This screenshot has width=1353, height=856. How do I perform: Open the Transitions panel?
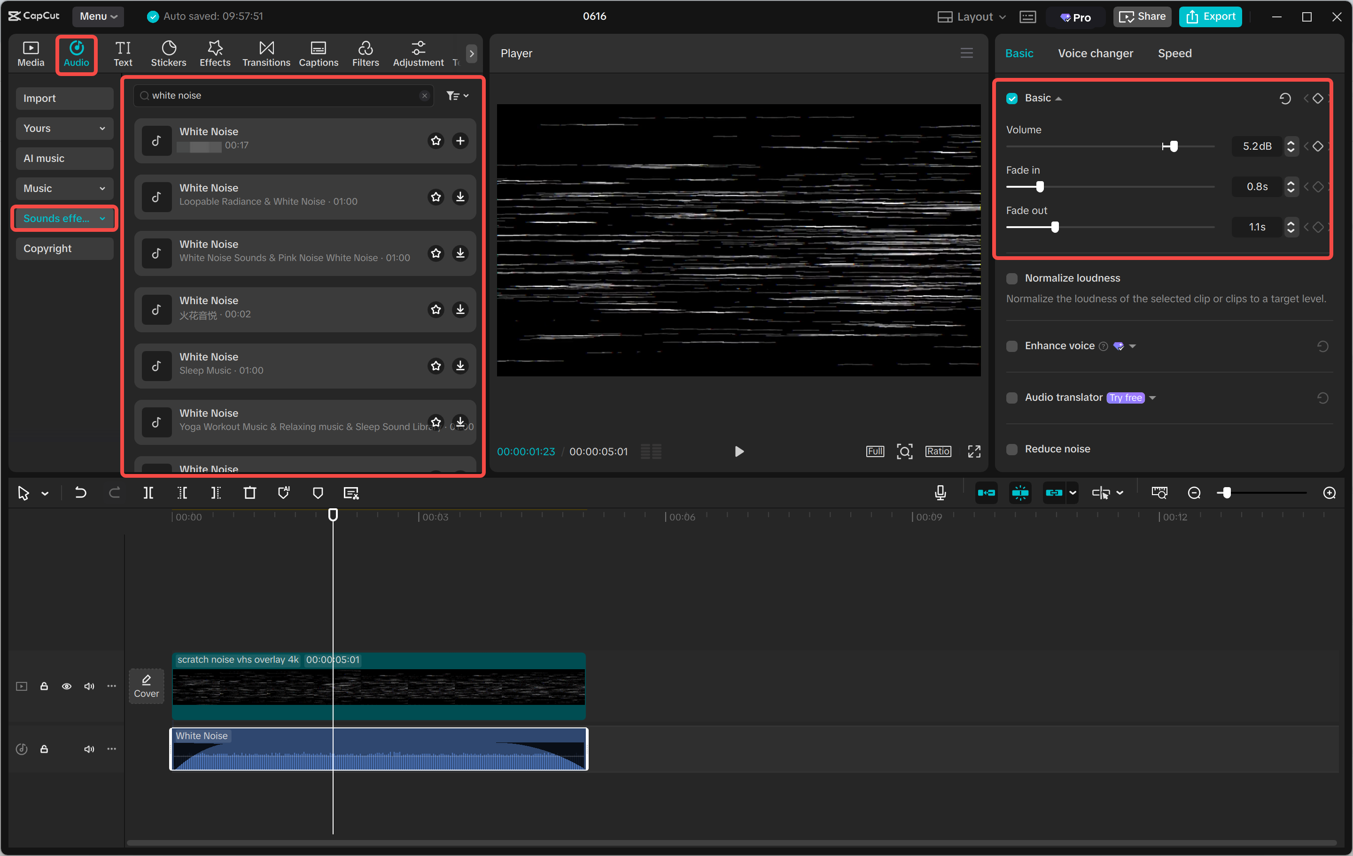(266, 53)
